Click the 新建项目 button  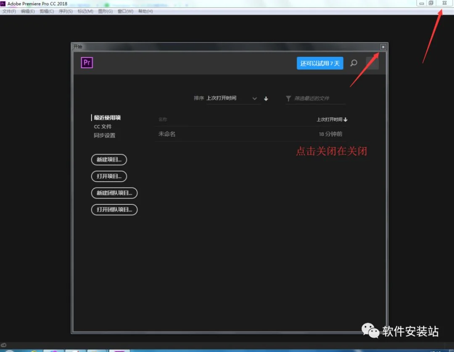109,160
